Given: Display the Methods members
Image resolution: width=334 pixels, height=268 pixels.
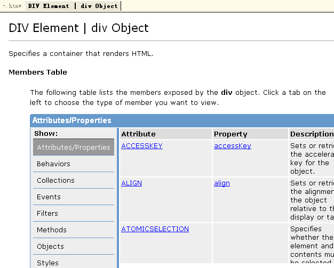Looking at the screenshot, I should [52, 230].
